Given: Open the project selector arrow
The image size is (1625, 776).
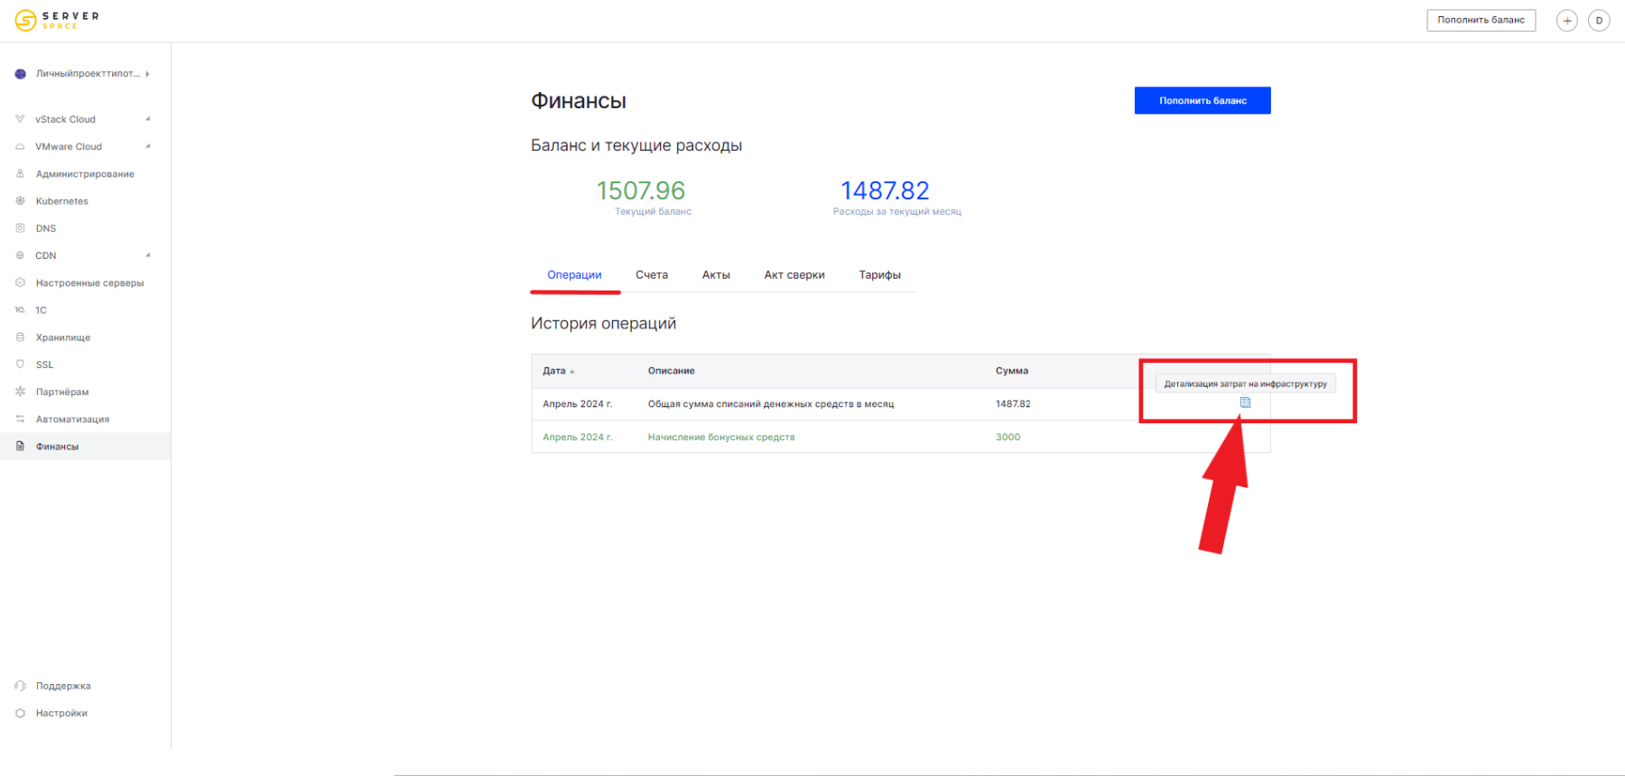Looking at the screenshot, I should (147, 74).
